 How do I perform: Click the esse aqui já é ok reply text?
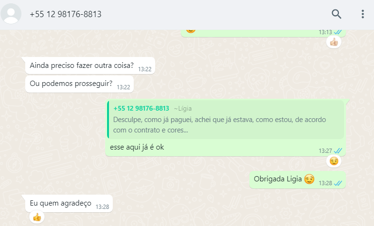(137, 147)
